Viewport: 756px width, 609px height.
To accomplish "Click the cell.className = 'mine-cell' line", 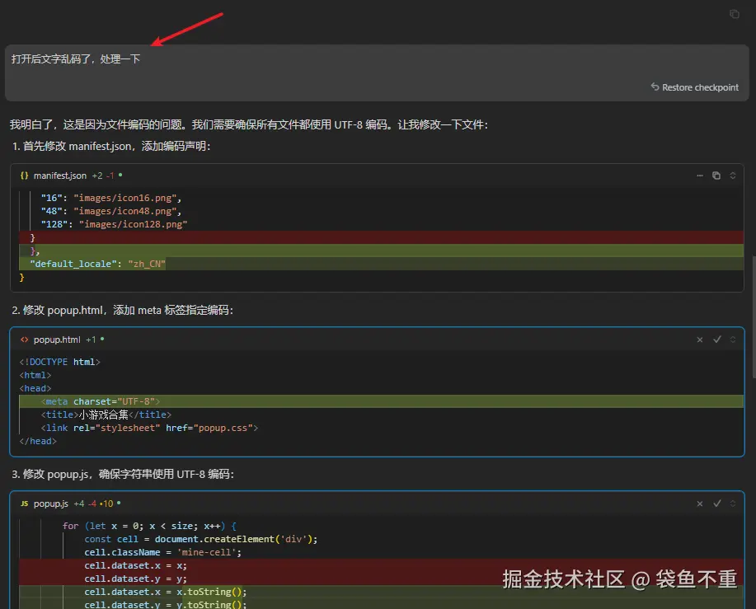I will point(163,553).
